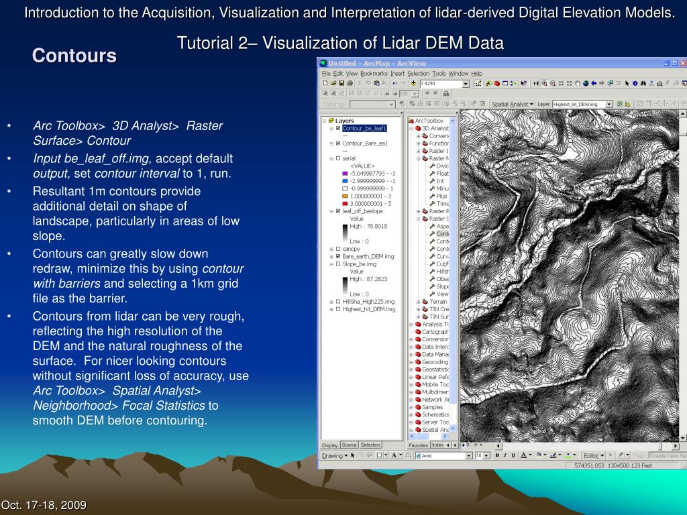Open the File menu
This screenshot has width=687, height=515.
327,74
